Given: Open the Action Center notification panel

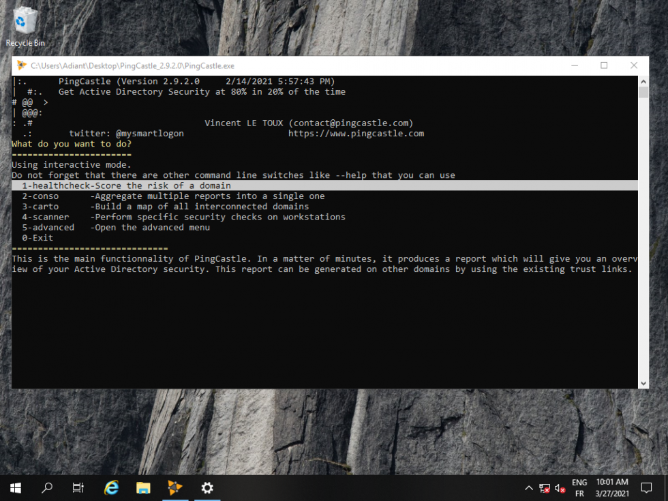Looking at the screenshot, I should pyautogui.click(x=646, y=487).
